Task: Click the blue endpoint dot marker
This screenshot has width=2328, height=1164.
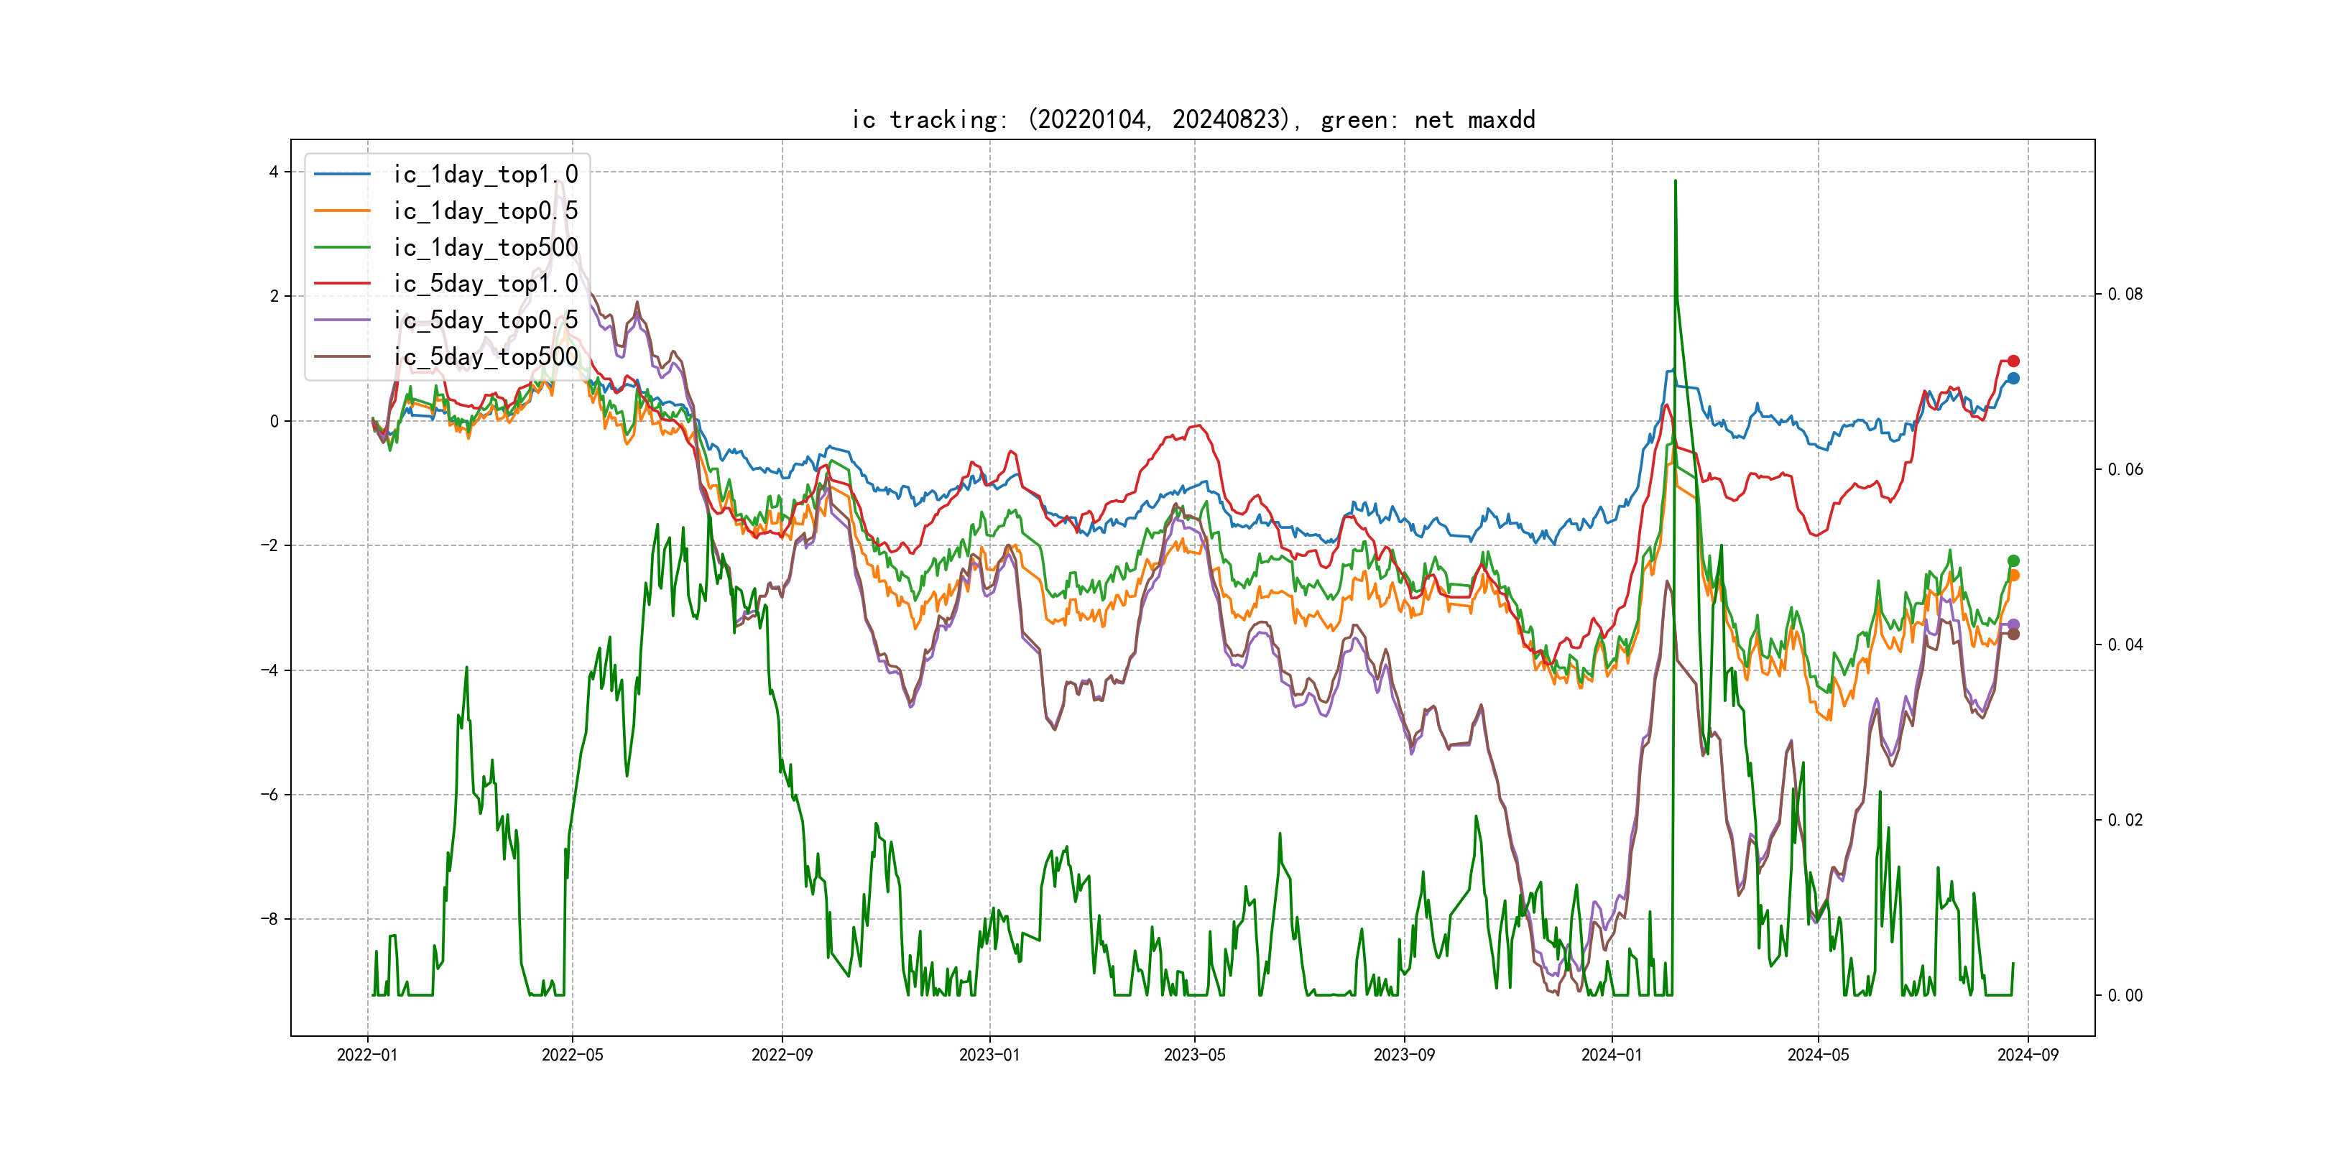Action: point(2013,379)
